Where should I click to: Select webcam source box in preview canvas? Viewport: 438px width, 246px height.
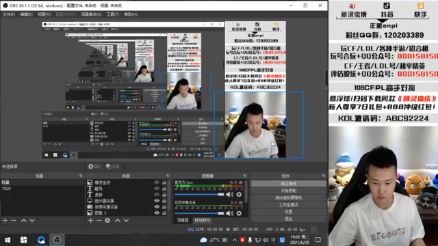[x=259, y=124]
